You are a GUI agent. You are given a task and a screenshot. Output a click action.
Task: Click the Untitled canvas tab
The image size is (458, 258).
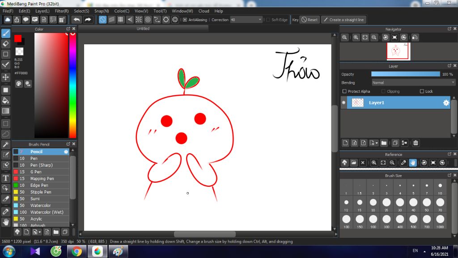(143, 28)
